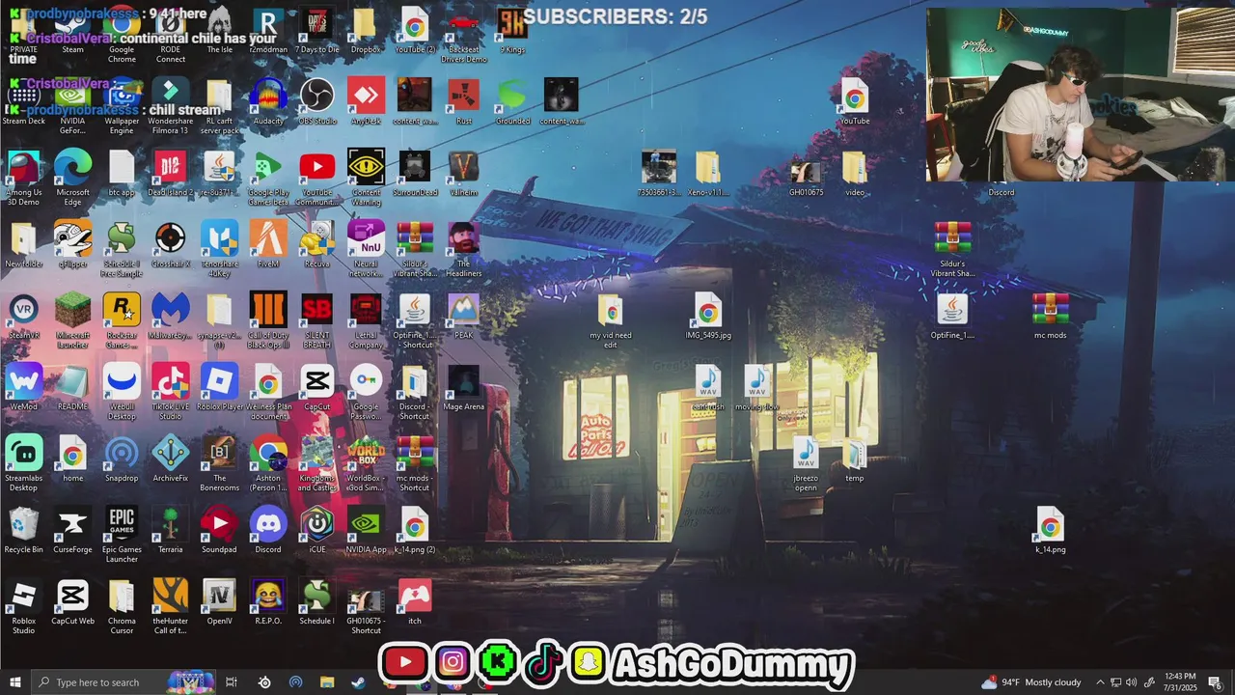This screenshot has width=1235, height=695.
Task: Select the Google Password Manager shortcut
Action: 366,393
